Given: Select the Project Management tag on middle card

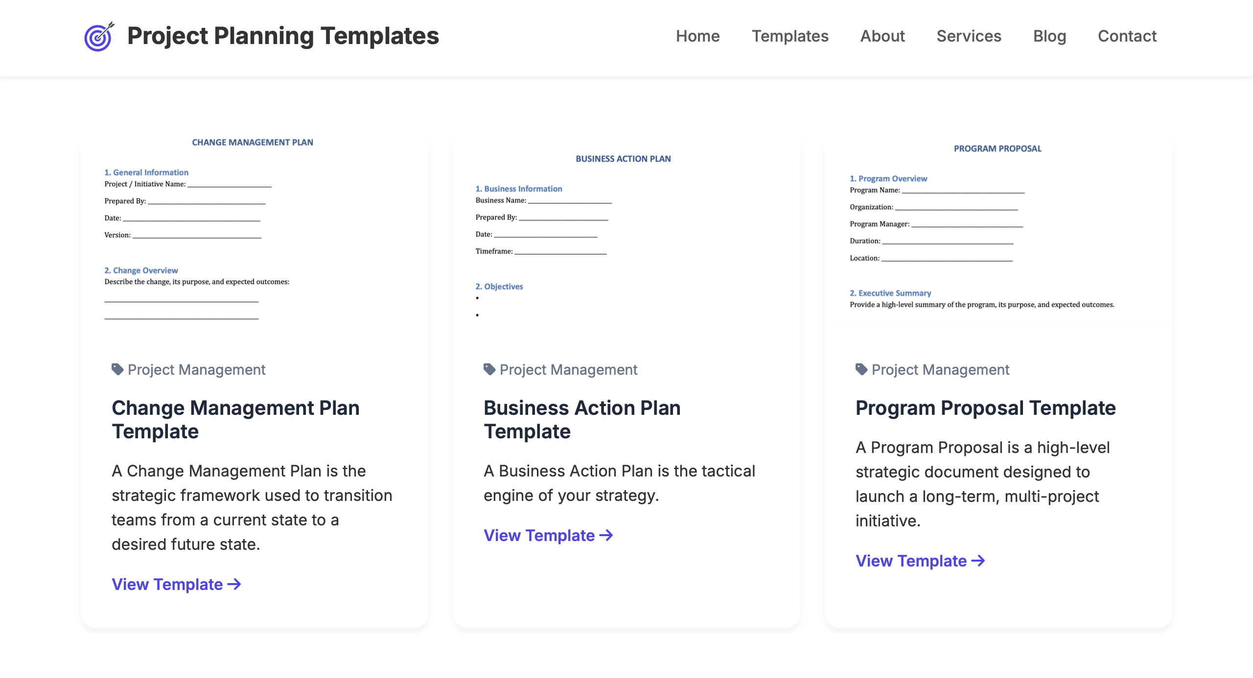Looking at the screenshot, I should point(568,369).
